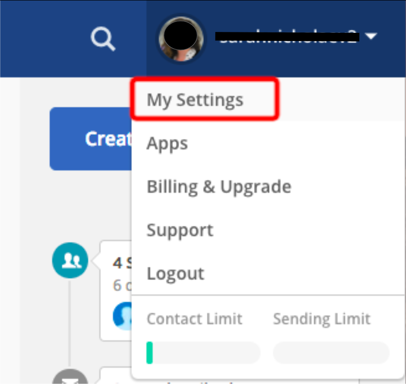
Task: Click the blue Create button
Action: tap(91, 139)
